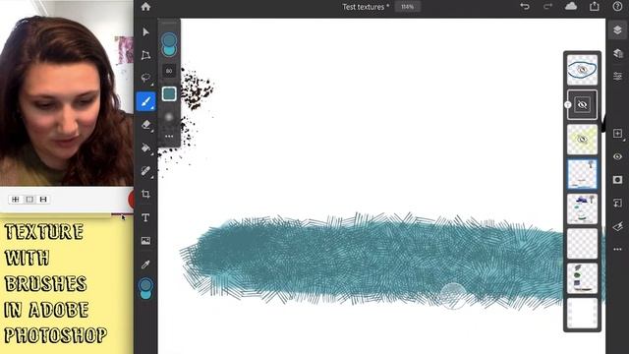The width and height of the screenshot is (629, 354).
Task: Select the hidden dark layer thumbnail
Action: pyautogui.click(x=582, y=105)
